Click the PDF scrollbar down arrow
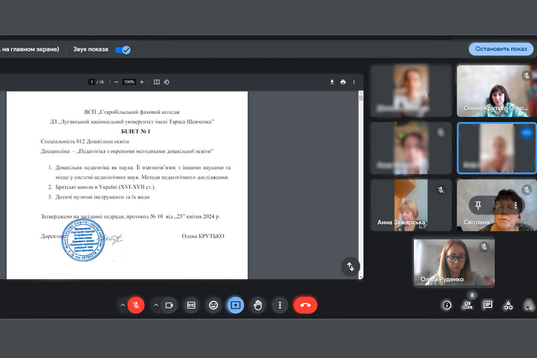This screenshot has height=358, width=537. coord(360,277)
